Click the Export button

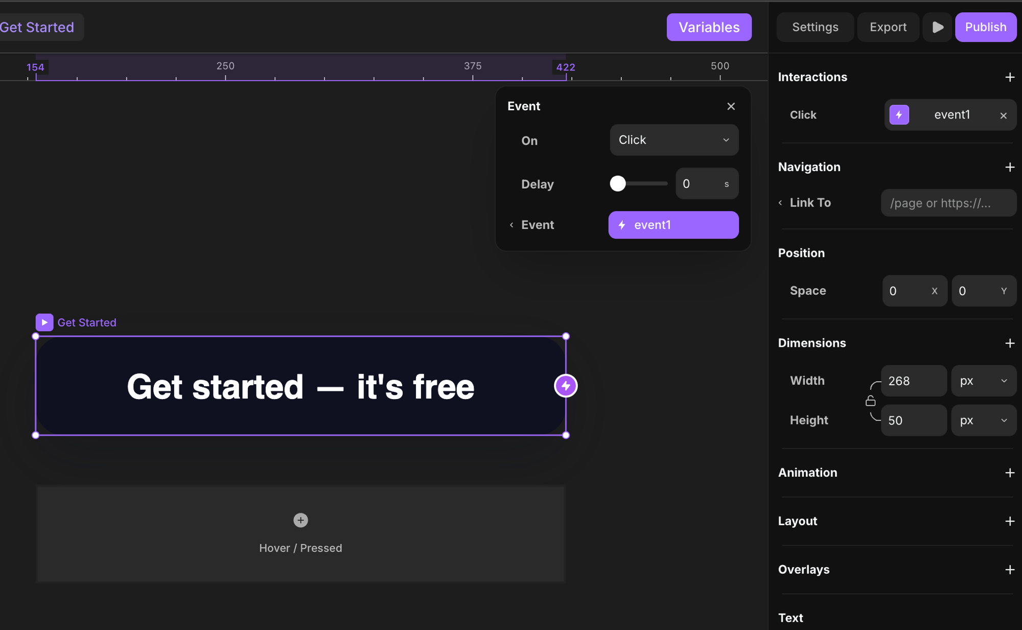click(888, 27)
